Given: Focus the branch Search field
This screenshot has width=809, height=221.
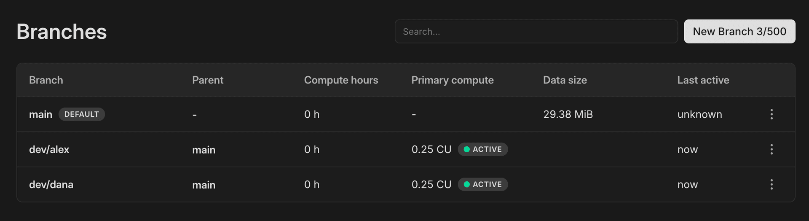Looking at the screenshot, I should pos(536,32).
